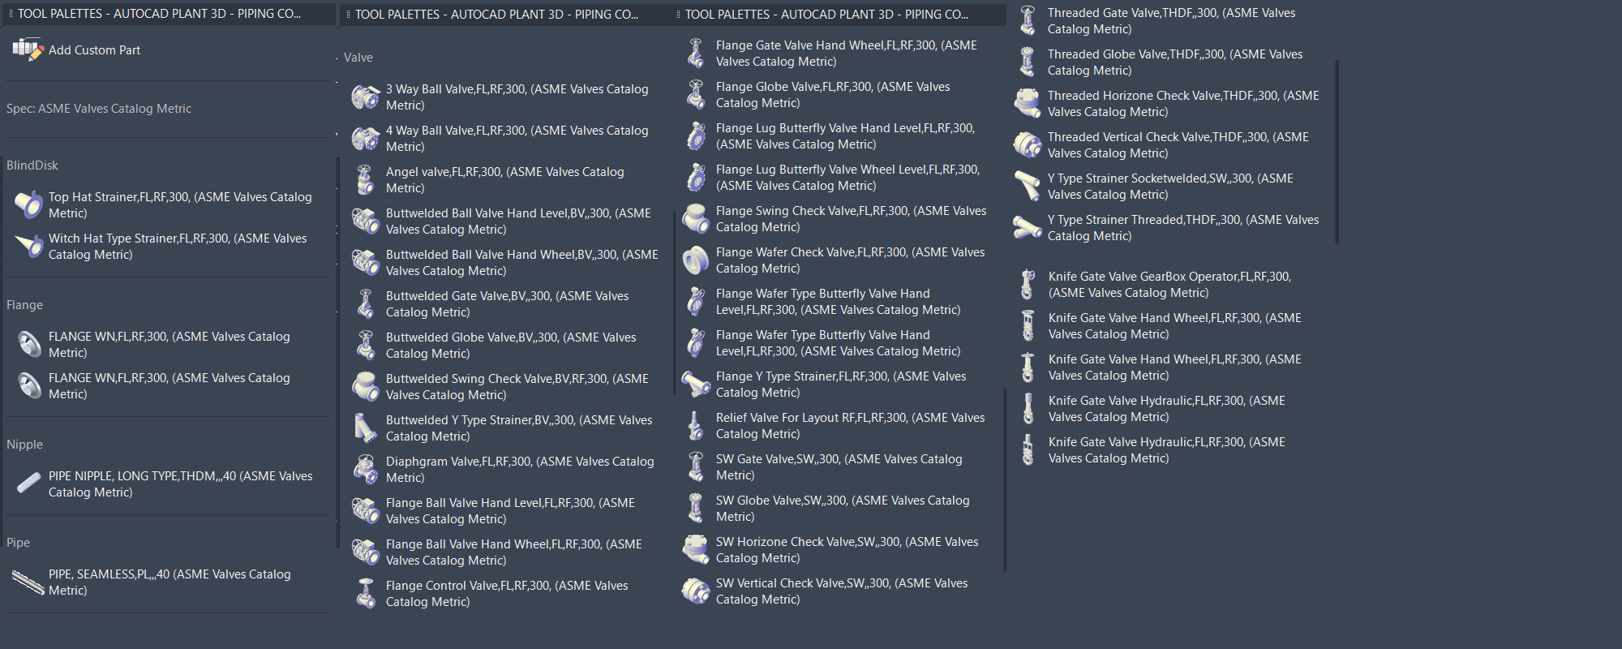Select the Buttwelded Y Type Strainer icon
The width and height of the screenshot is (1622, 649).
pos(366,428)
